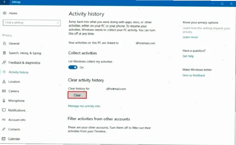Click Give us feedback link

(x=194, y=75)
